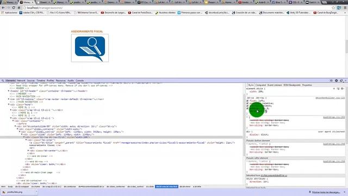Viewport: 348px width, 196px height.
Task: Collapse the div class home node
Action: pos(9,105)
